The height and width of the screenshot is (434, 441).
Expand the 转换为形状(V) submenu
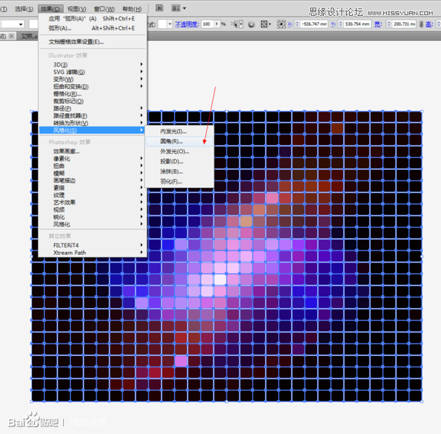pyautogui.click(x=93, y=123)
